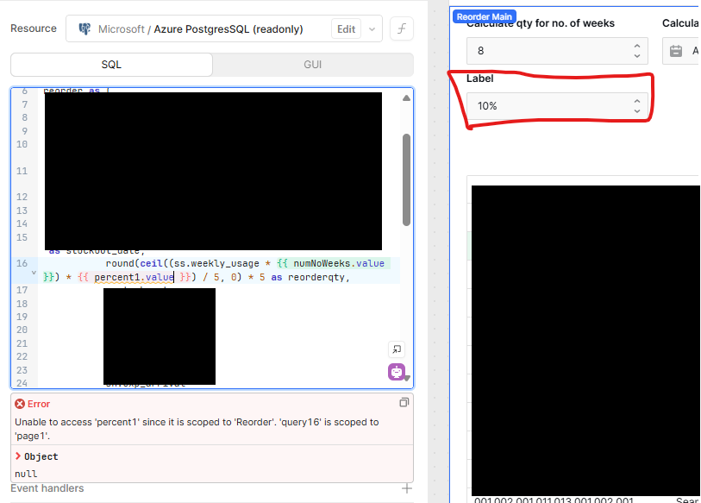Select the Reorder Main component tag

coord(485,16)
